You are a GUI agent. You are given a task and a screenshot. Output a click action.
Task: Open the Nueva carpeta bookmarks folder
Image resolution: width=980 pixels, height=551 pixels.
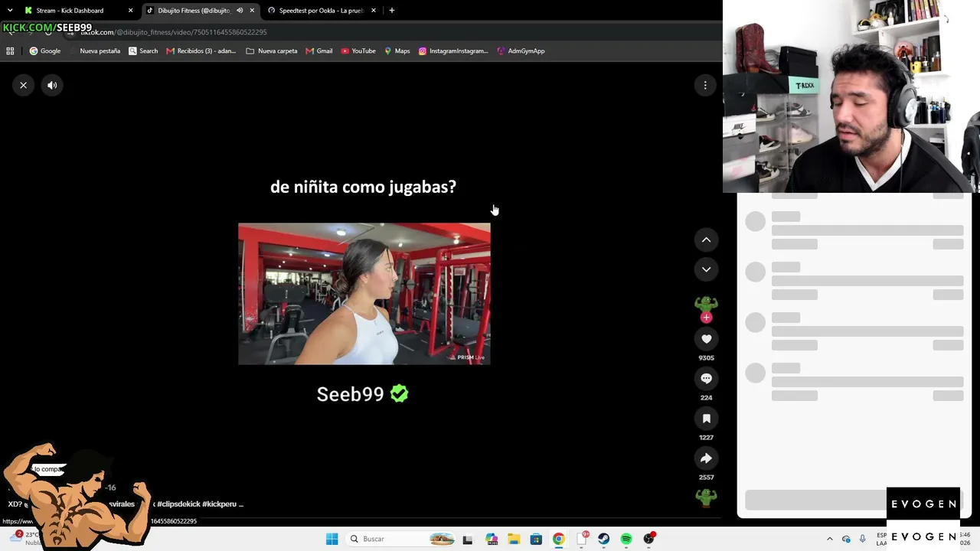pos(272,51)
